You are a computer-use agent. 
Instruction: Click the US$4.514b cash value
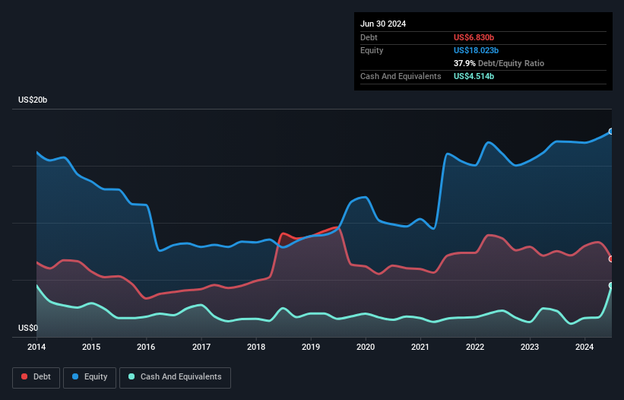[x=474, y=76]
